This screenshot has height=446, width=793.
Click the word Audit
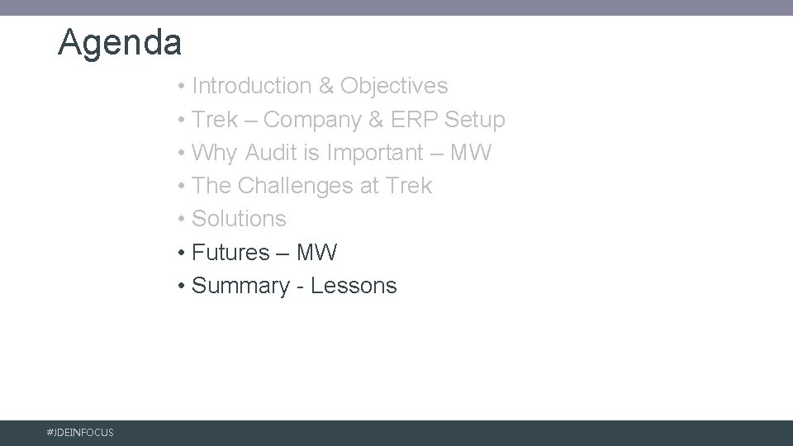(x=276, y=153)
